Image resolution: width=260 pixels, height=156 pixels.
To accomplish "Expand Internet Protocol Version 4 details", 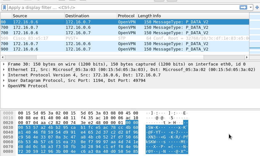I will 4,75.
